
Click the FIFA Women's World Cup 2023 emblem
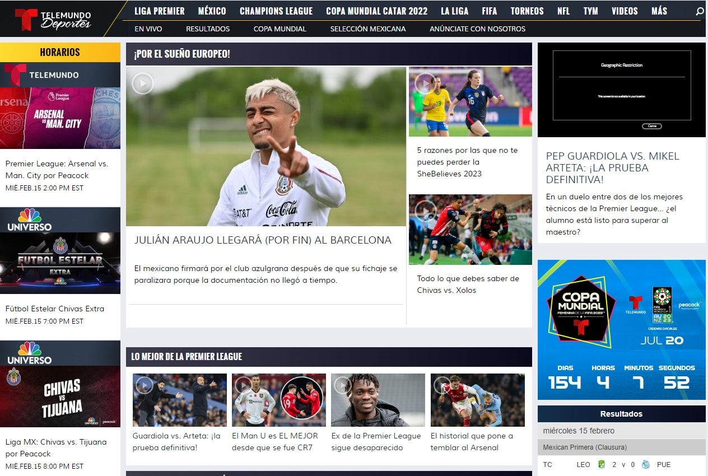point(662,304)
